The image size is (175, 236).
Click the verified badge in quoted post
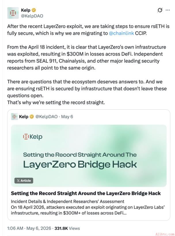pos(32,117)
